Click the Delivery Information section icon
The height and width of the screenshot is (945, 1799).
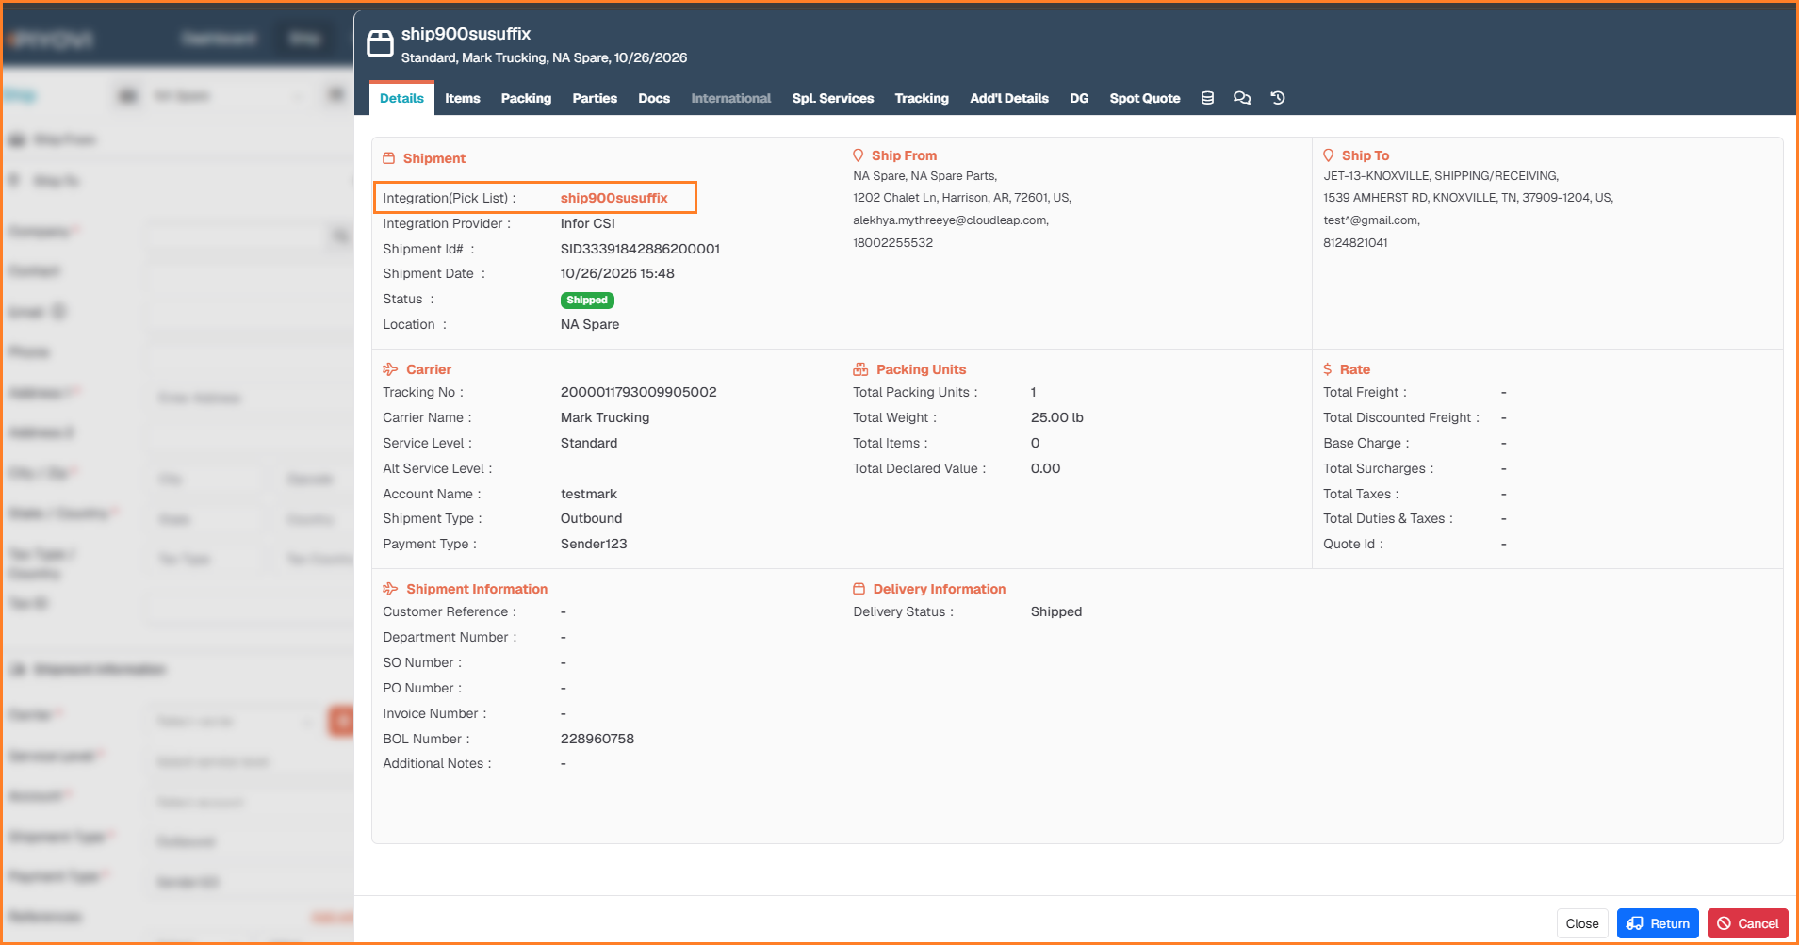(x=859, y=589)
